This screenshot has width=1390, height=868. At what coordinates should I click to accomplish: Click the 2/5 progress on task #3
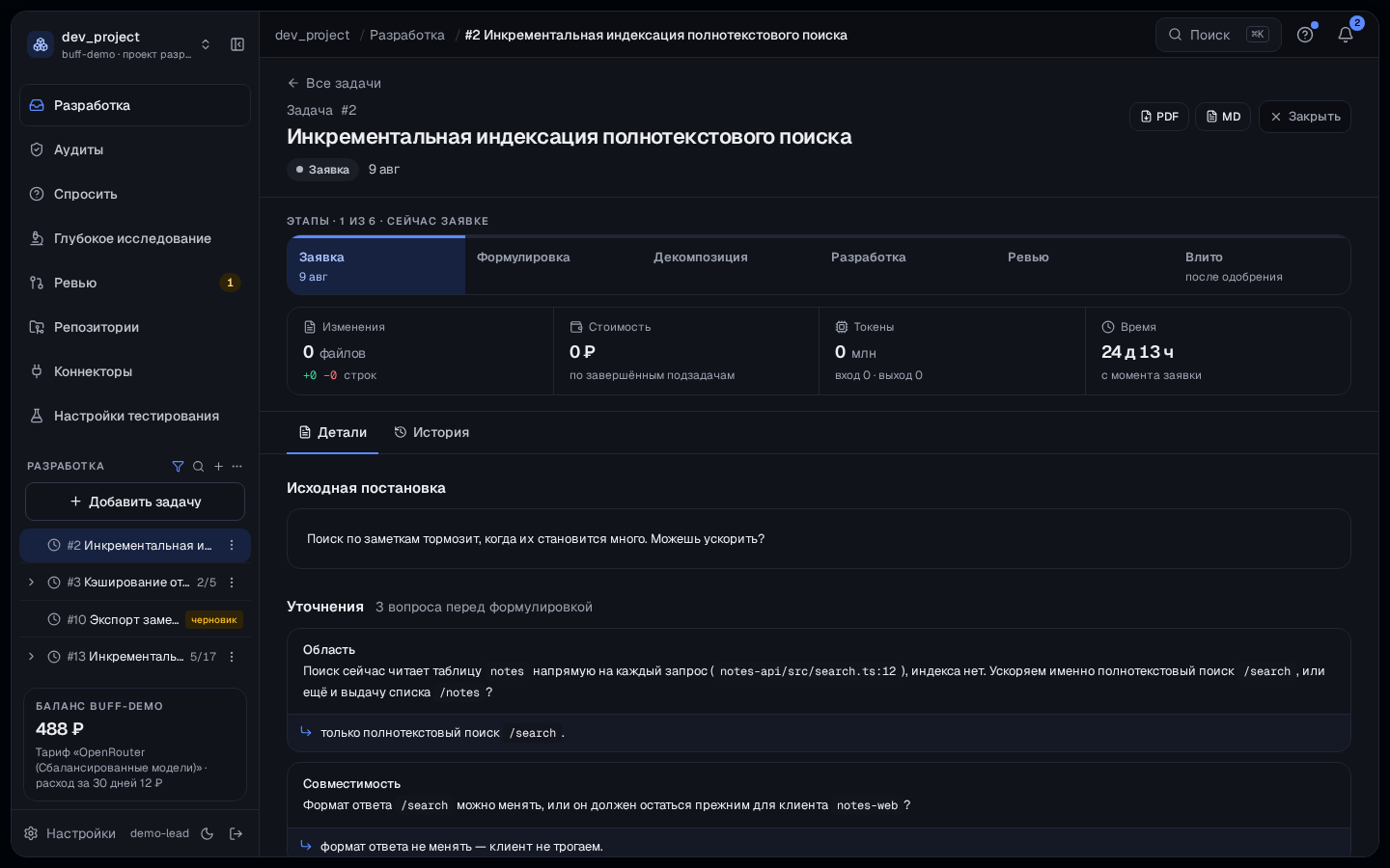pyautogui.click(x=207, y=583)
